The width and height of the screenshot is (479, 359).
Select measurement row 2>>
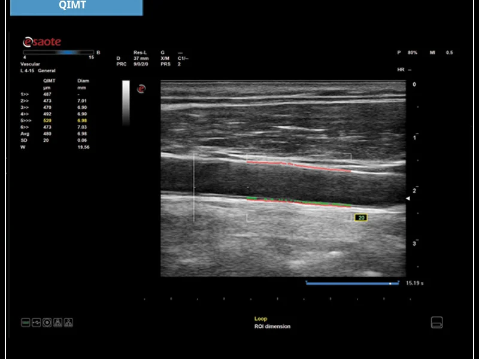pos(25,101)
